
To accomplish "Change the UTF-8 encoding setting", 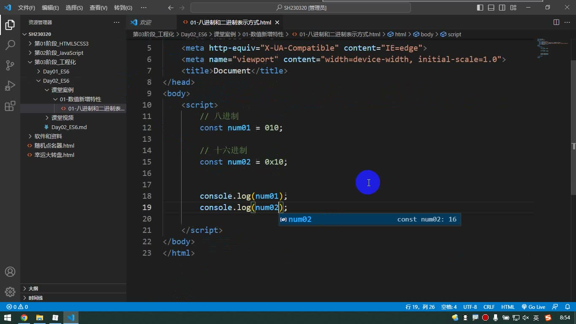I will pyautogui.click(x=470, y=307).
